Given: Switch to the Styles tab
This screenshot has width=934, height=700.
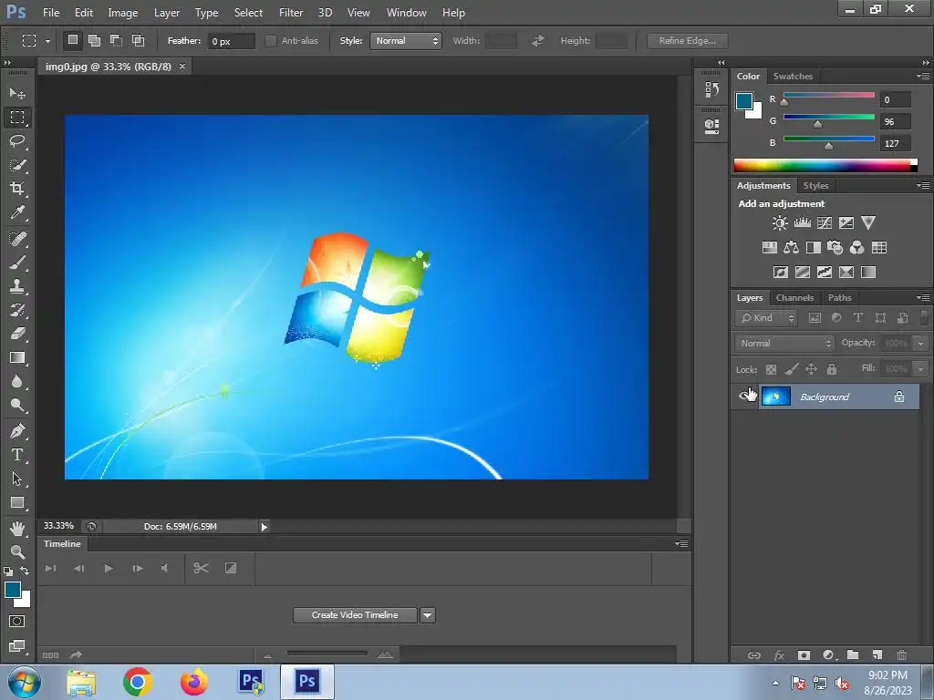Looking at the screenshot, I should pos(815,186).
